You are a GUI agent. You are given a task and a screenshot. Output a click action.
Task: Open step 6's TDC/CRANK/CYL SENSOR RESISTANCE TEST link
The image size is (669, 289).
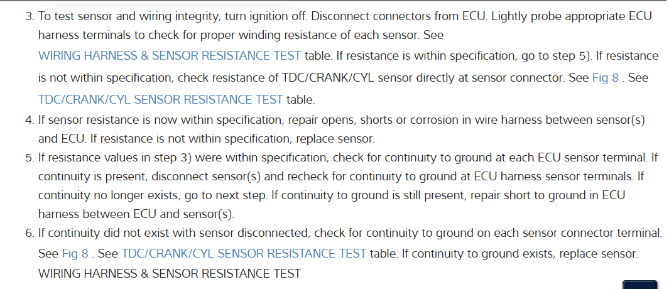244,254
